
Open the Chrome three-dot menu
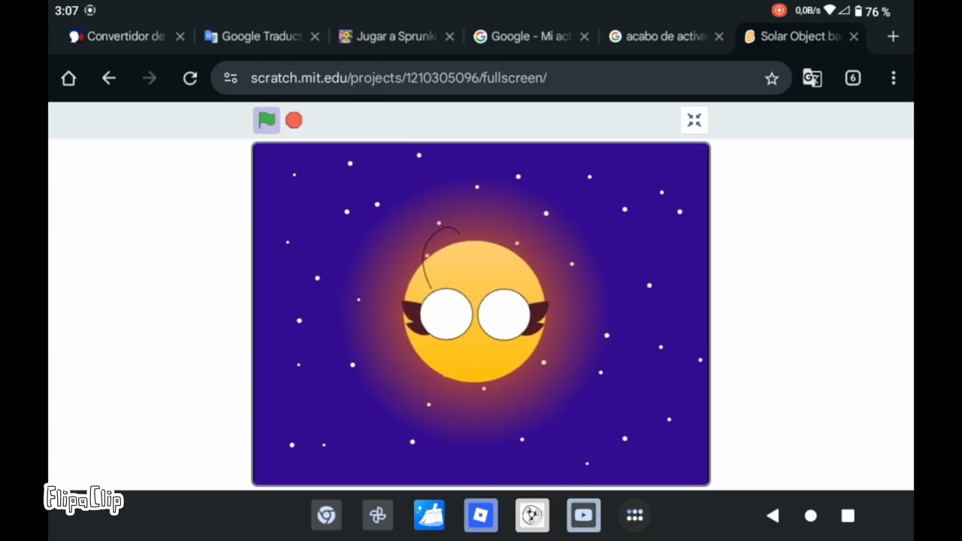pyautogui.click(x=894, y=78)
